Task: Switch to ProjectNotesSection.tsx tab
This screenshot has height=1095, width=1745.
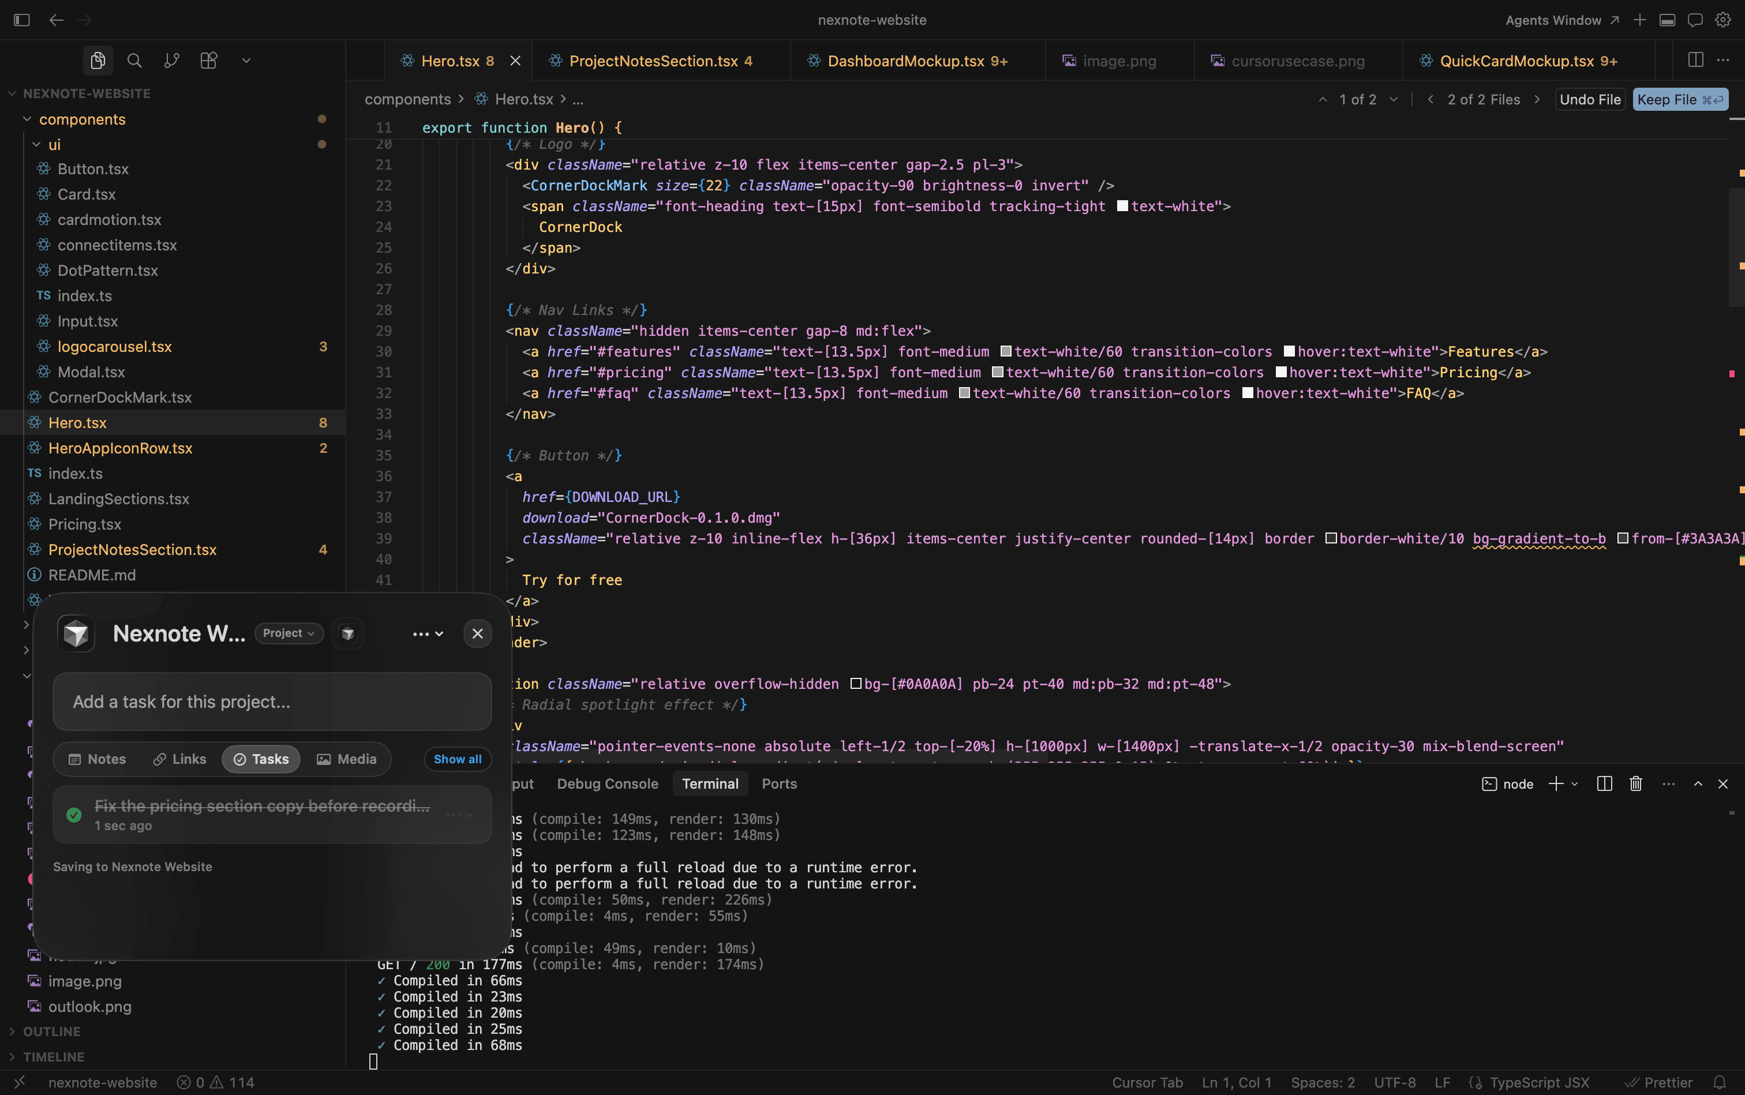Action: (661, 61)
